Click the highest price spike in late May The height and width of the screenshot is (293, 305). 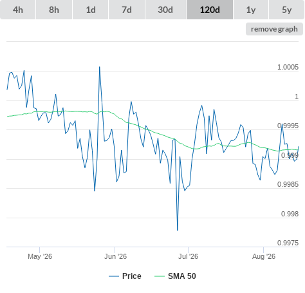click(100, 67)
